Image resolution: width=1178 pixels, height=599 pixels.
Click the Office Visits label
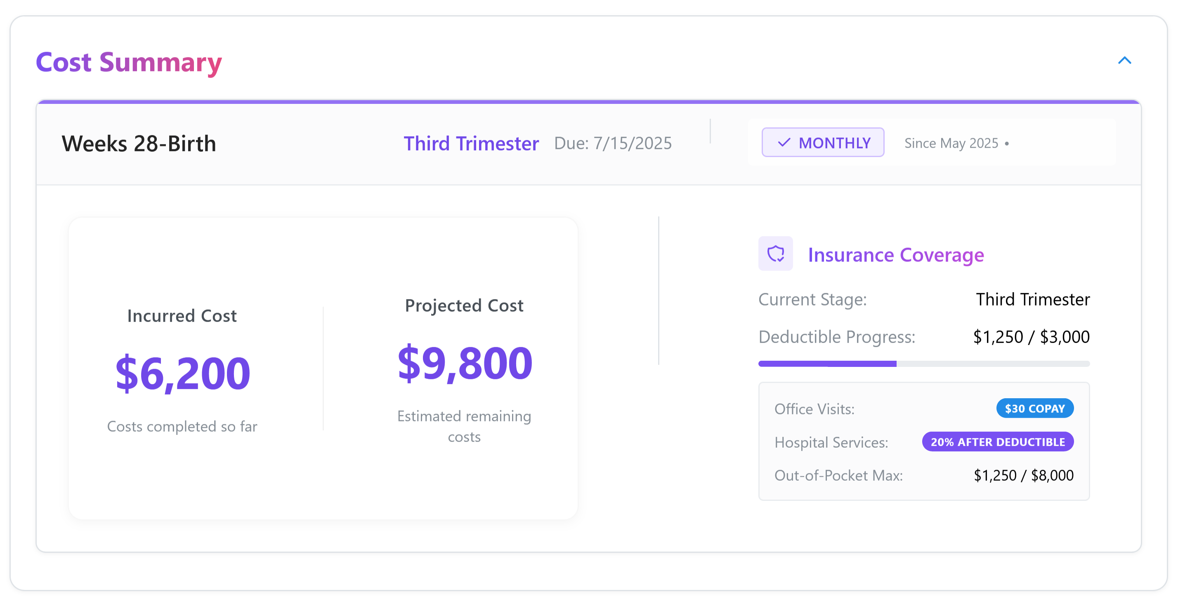814,409
